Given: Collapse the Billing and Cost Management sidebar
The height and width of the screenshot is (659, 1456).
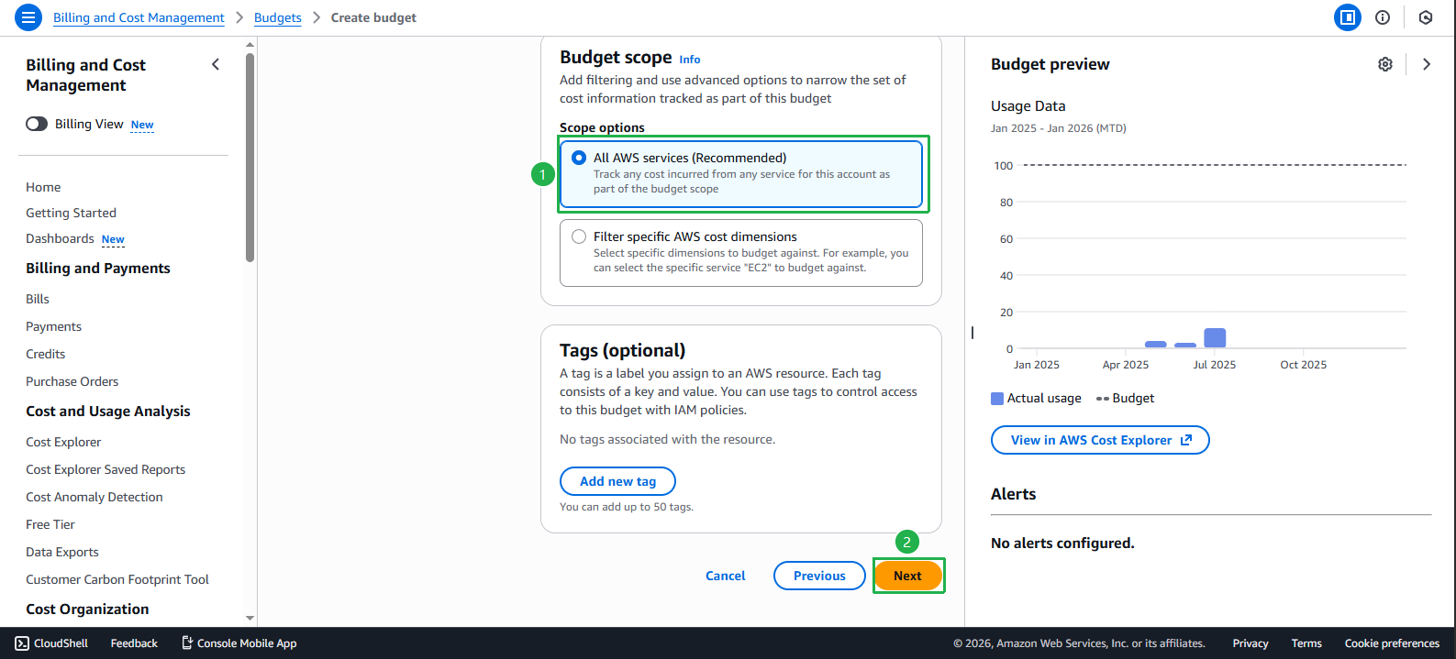Looking at the screenshot, I should coord(216,64).
